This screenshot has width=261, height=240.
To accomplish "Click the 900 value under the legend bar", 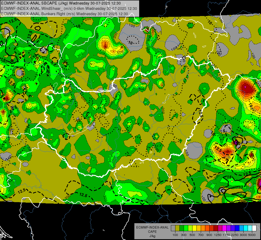I will click(x=209, y=235).
